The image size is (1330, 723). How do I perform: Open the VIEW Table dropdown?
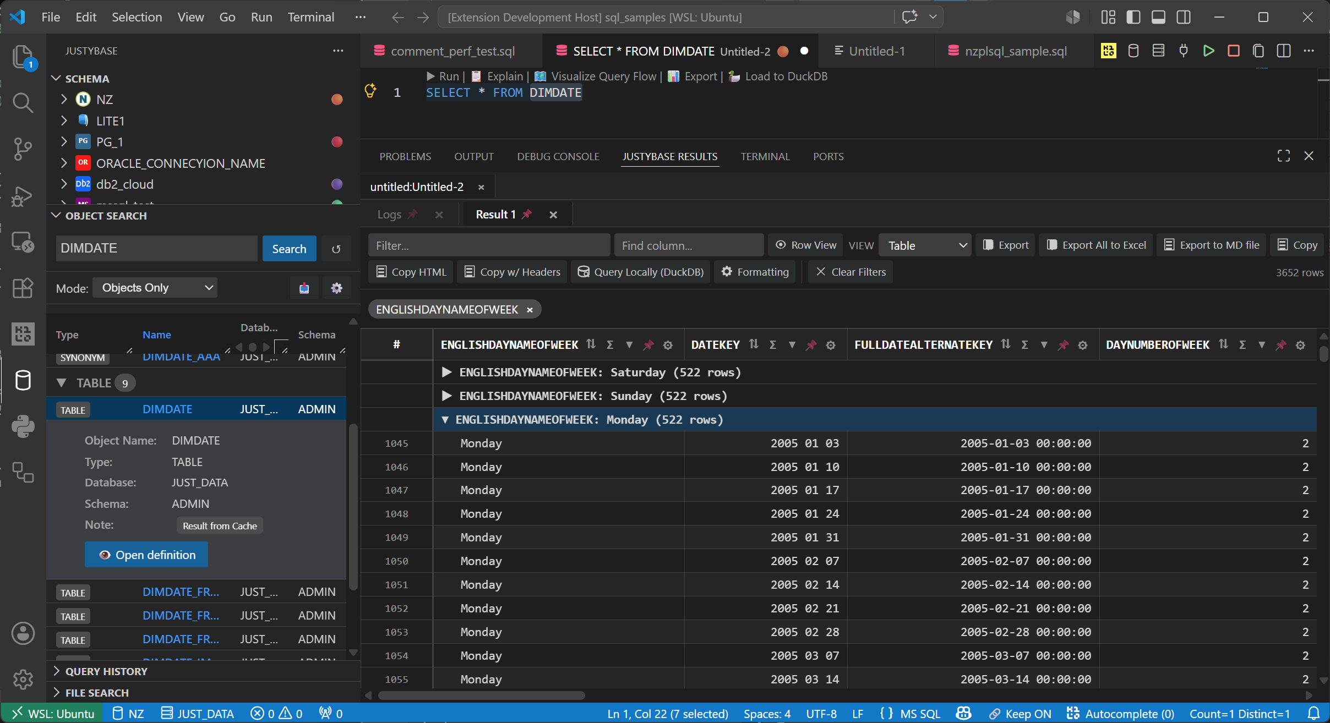(925, 245)
